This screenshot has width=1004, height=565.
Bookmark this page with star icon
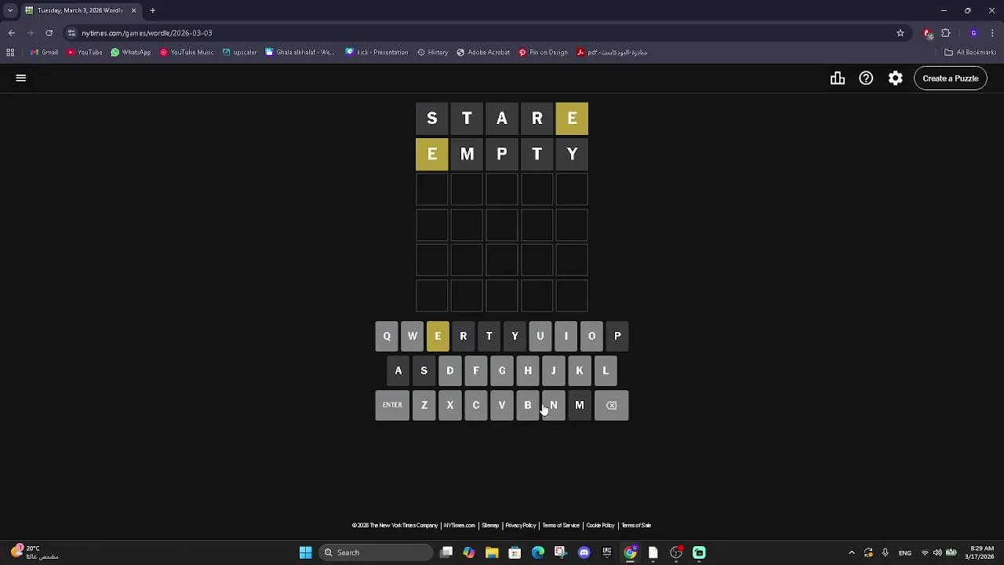coord(900,33)
